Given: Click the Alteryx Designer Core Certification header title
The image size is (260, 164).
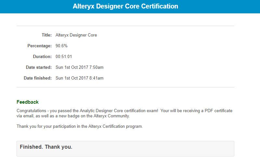Looking at the screenshot, I should (125, 7).
